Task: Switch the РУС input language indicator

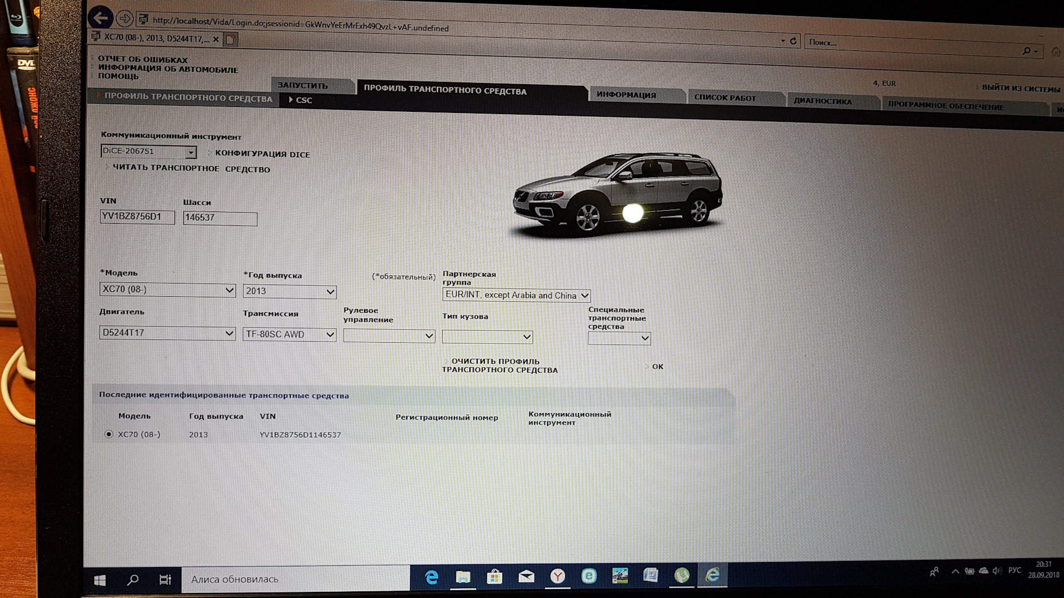Action: tap(1015, 570)
